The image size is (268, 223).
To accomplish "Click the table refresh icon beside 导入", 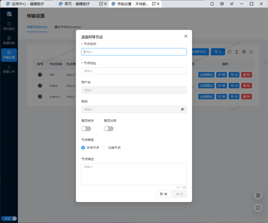I will [230, 52].
